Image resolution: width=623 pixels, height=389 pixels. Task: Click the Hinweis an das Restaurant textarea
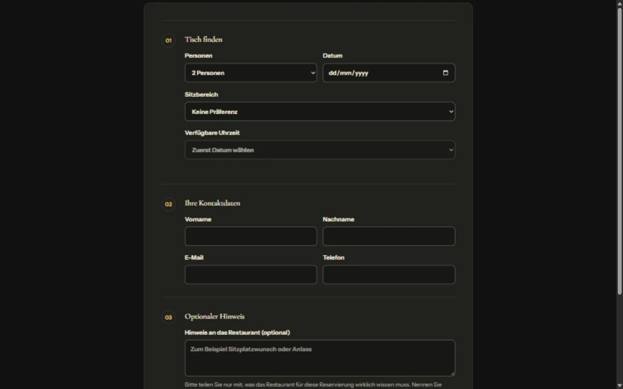click(x=320, y=358)
